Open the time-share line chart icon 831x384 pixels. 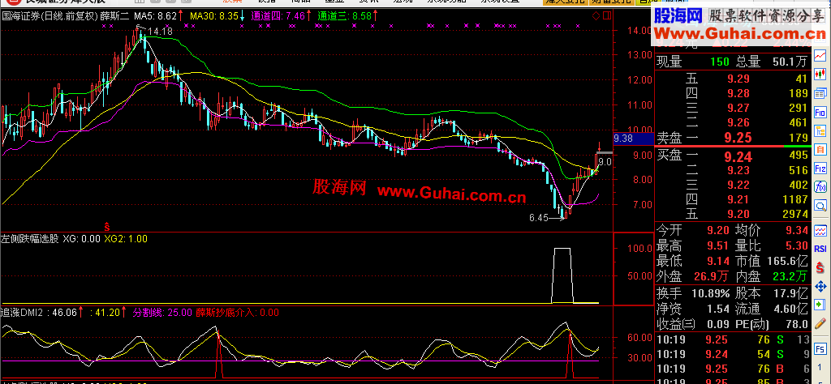click(x=820, y=54)
